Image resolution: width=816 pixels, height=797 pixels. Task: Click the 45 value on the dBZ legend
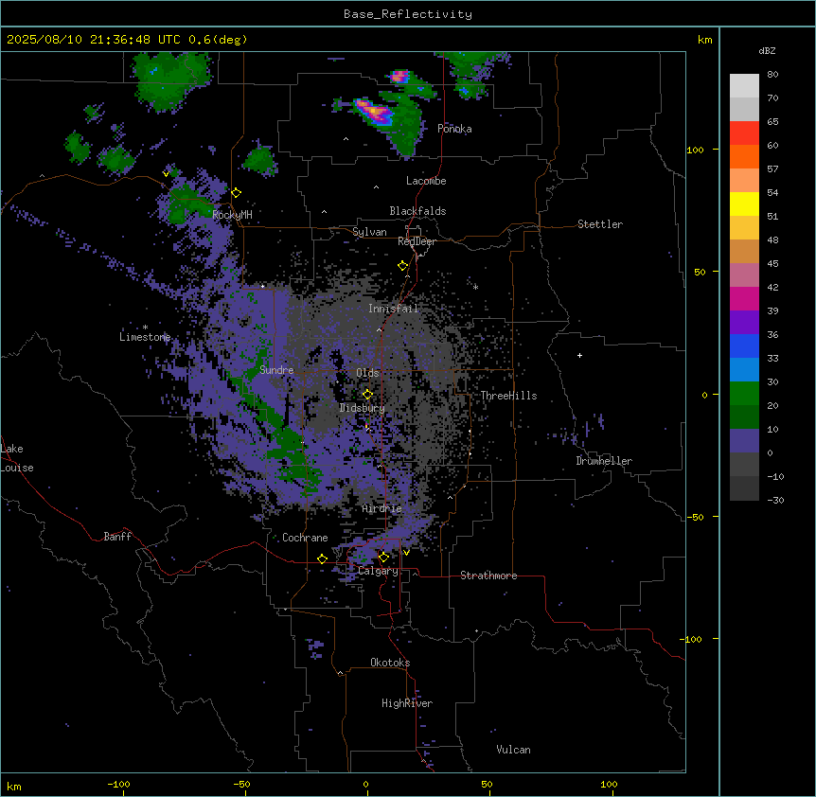(772, 264)
